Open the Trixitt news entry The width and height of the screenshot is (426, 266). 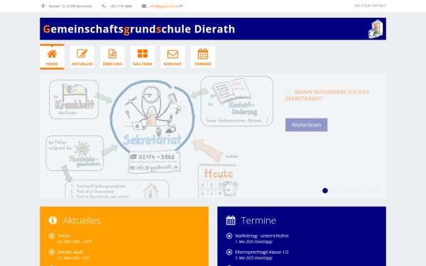tap(64, 236)
